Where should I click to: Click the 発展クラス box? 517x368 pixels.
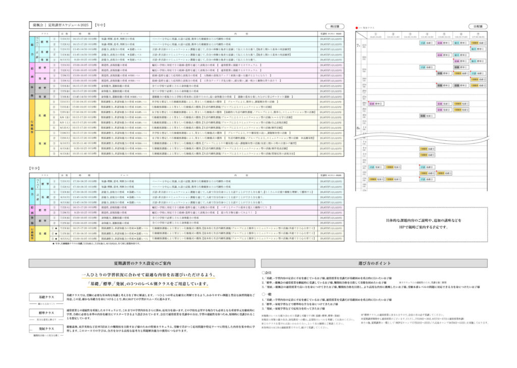tap(46, 329)
